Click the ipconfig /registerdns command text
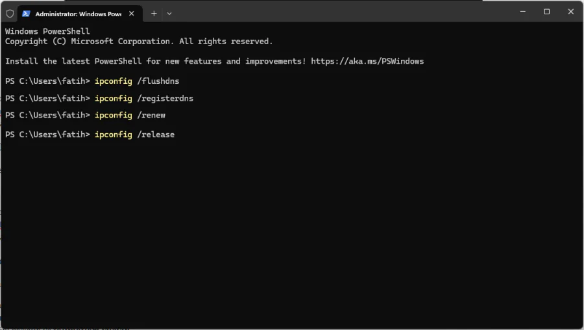584x330 pixels. click(x=143, y=98)
